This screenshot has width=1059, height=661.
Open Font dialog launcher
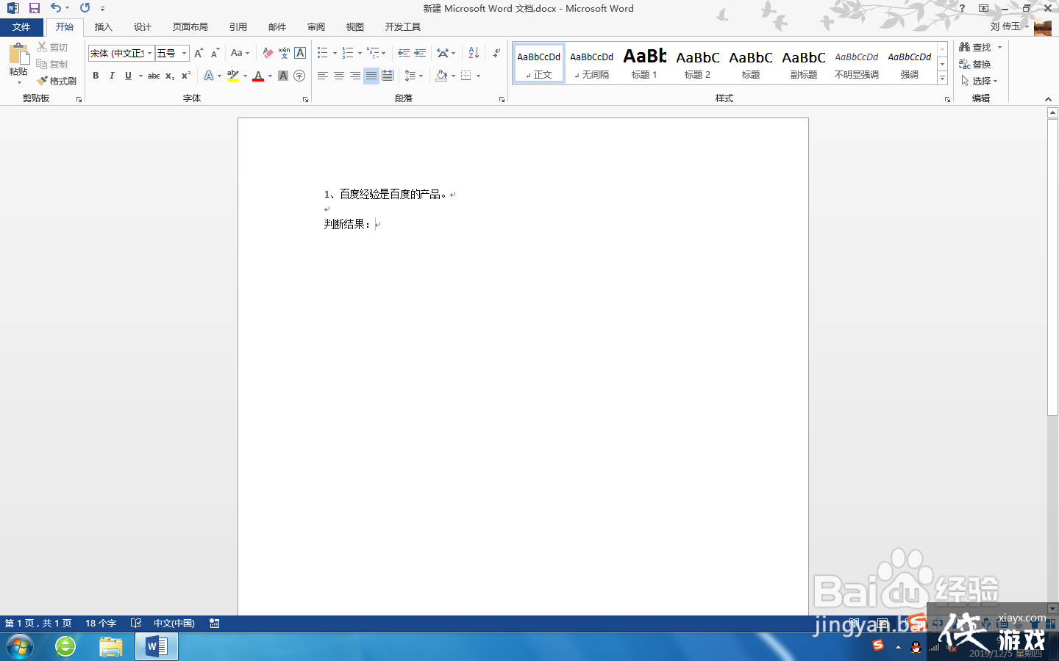coord(305,99)
